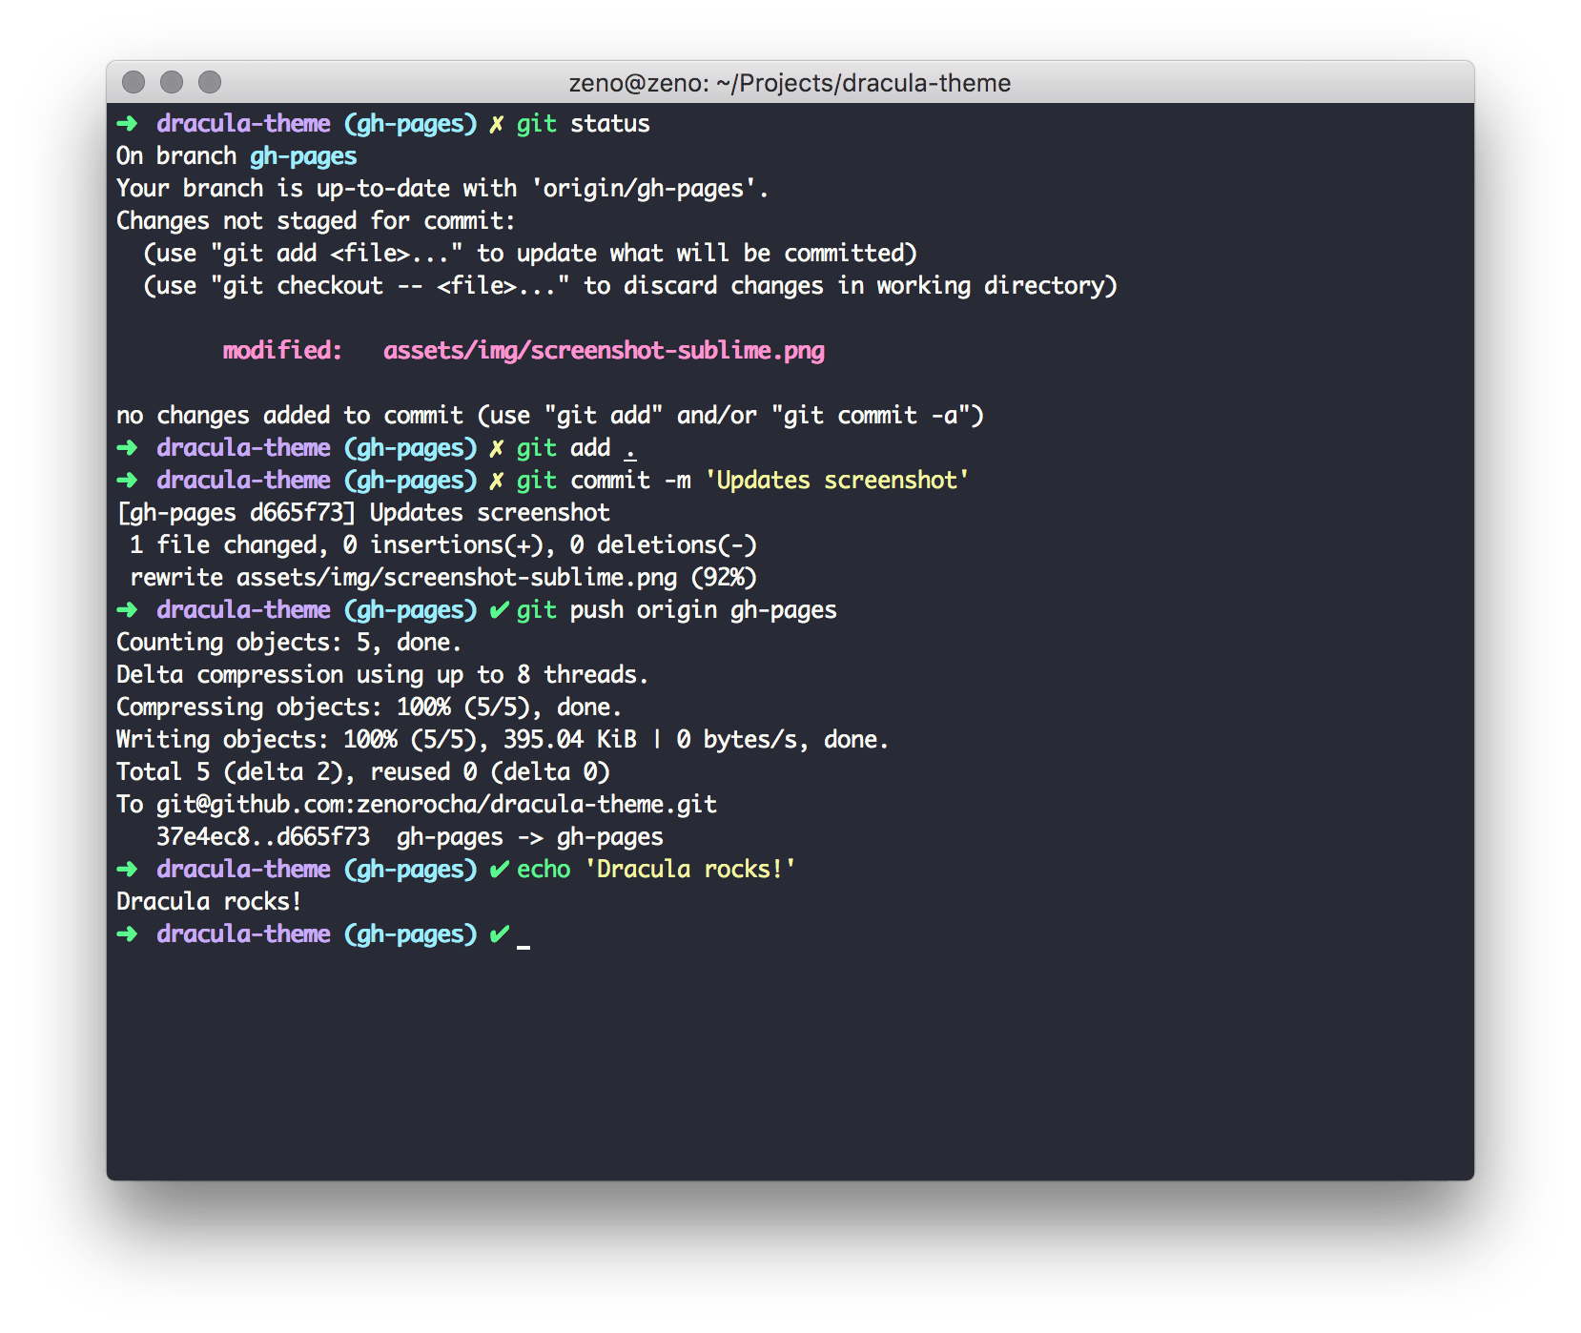
Task: Click the ✗ icon before the git commit command
Action: pos(496,480)
